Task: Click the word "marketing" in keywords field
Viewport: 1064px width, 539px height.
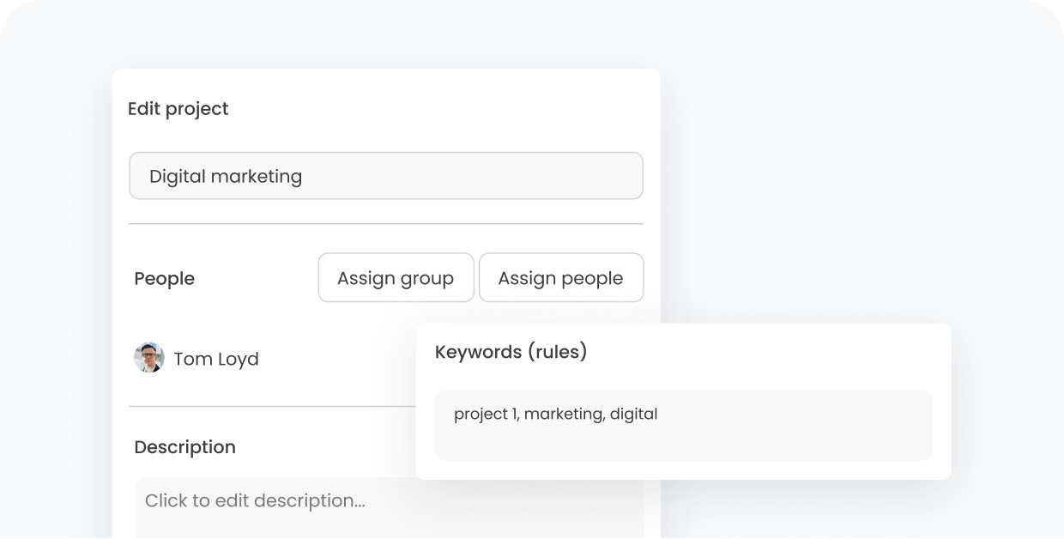Action: 563,414
